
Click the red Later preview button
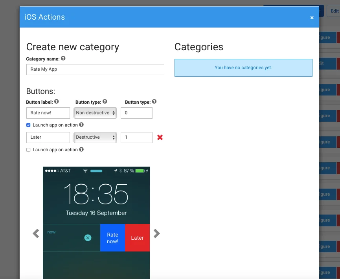point(137,238)
